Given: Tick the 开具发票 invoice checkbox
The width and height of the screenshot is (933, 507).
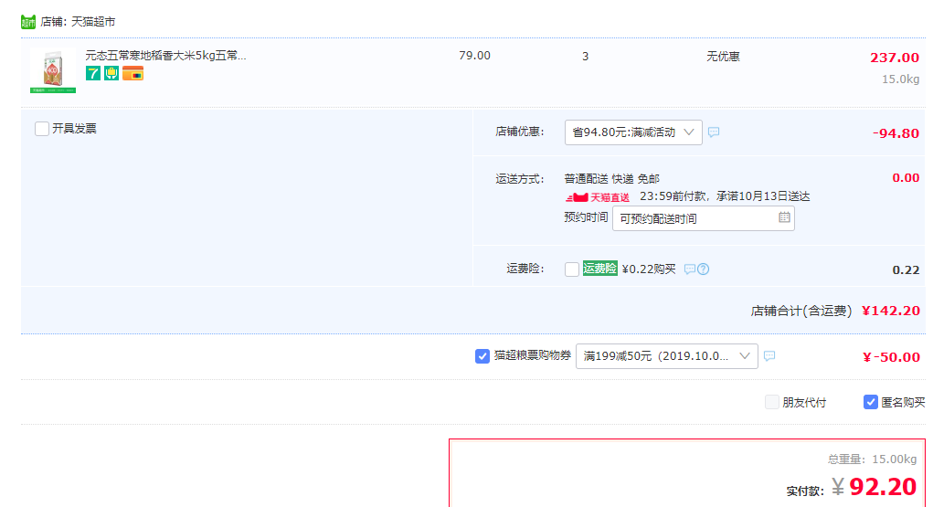Looking at the screenshot, I should [x=42, y=129].
